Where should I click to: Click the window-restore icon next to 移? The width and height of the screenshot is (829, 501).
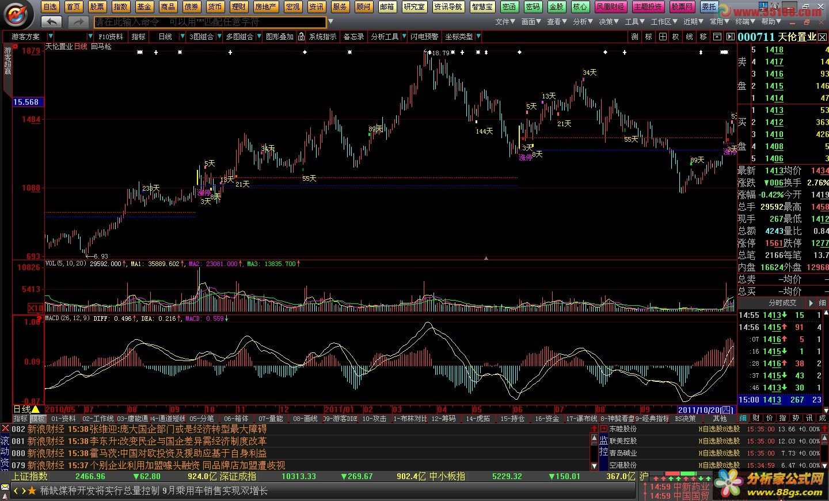coord(717,36)
